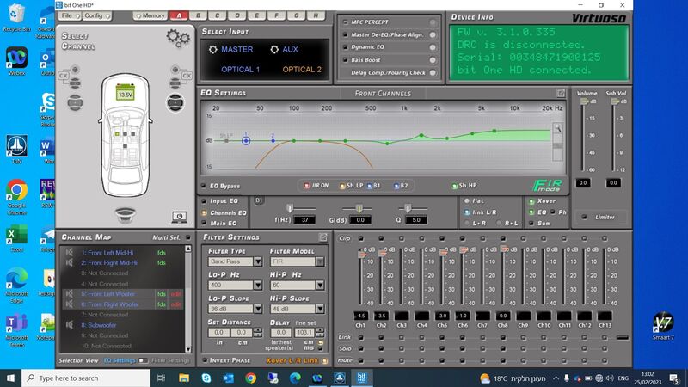
Task: Open the gear settings icon in Select Channel
Action: [178, 38]
